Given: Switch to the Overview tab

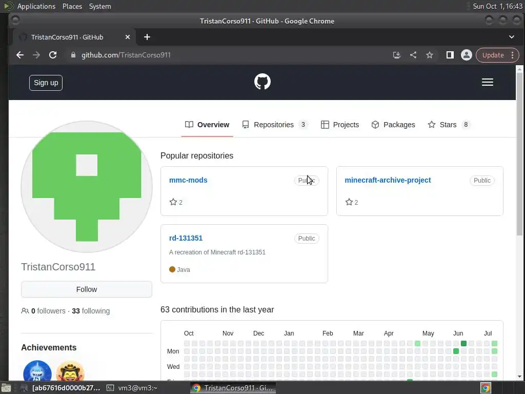Looking at the screenshot, I should point(207,125).
